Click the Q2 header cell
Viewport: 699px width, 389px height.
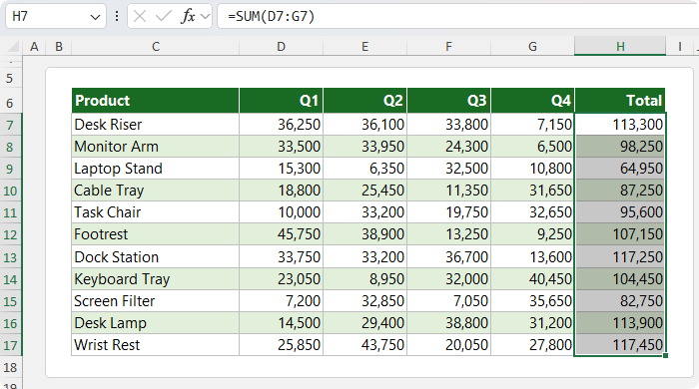point(364,101)
